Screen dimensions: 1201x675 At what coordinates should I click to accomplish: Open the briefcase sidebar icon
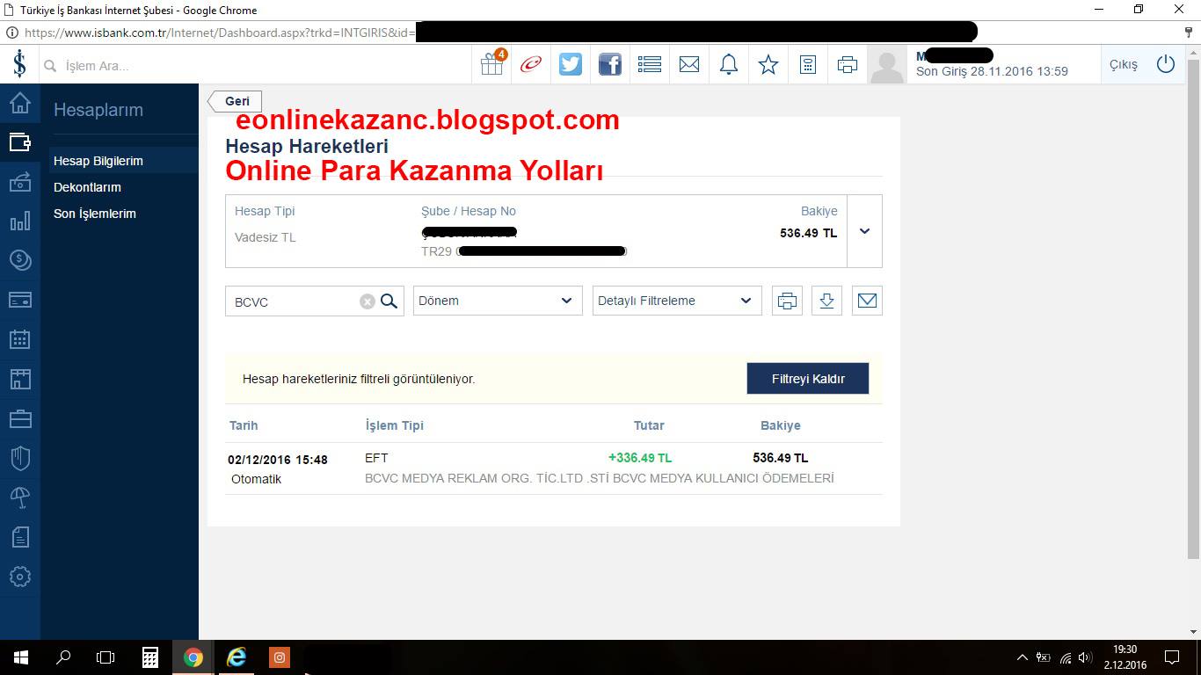(19, 418)
